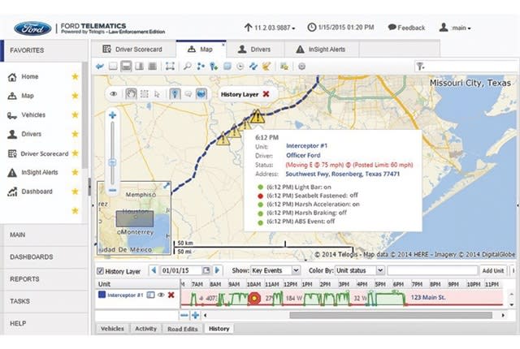The image size is (520, 349).
Task: Click the search magnifier icon in map toolbar
Action: click(x=188, y=66)
